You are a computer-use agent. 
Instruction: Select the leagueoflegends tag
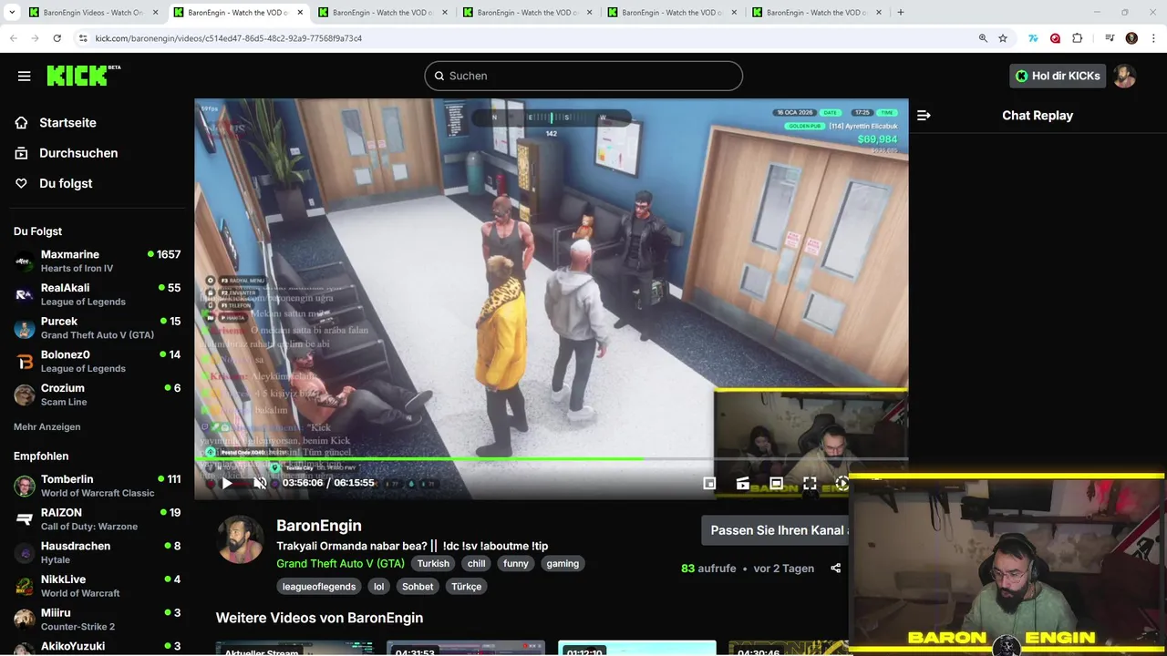coord(319,587)
